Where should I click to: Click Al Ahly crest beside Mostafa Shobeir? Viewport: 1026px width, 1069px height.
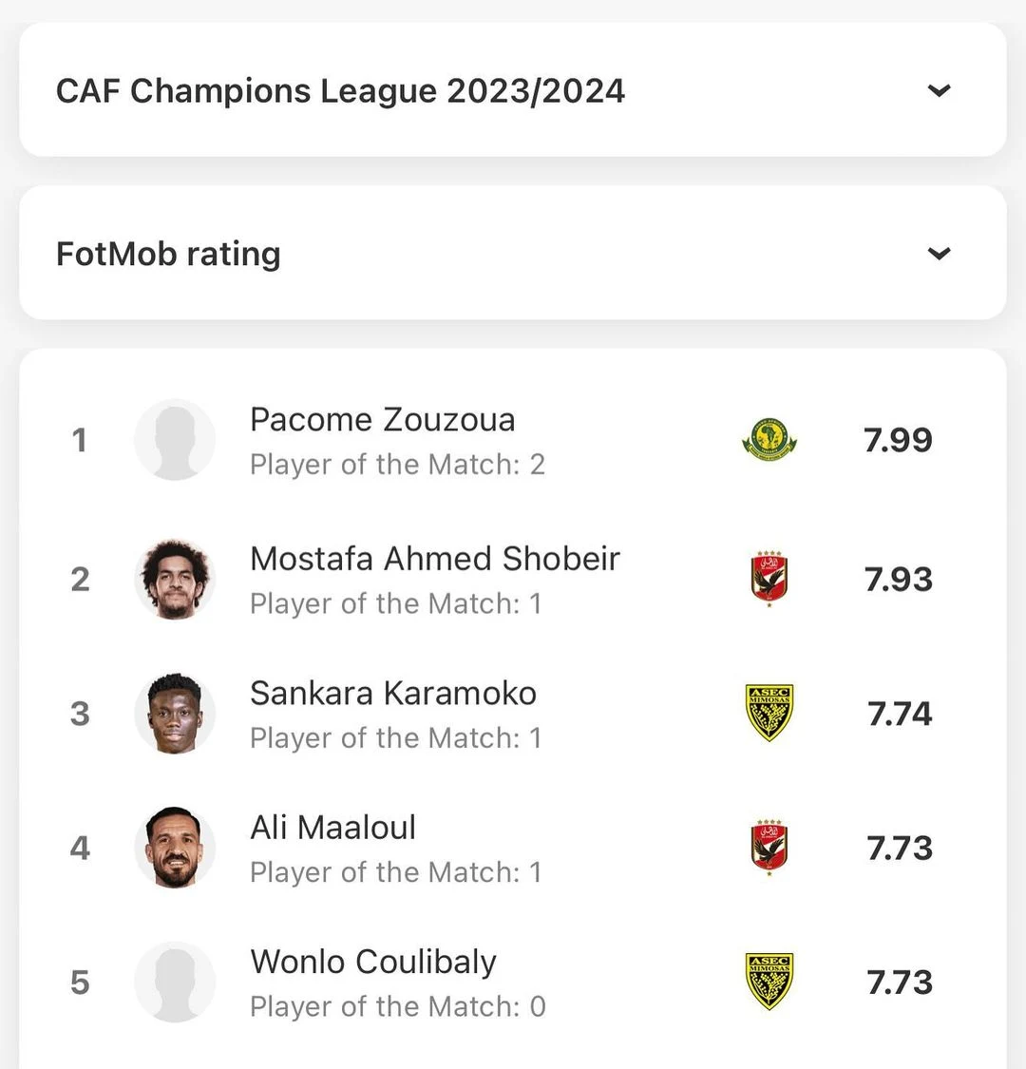[769, 578]
